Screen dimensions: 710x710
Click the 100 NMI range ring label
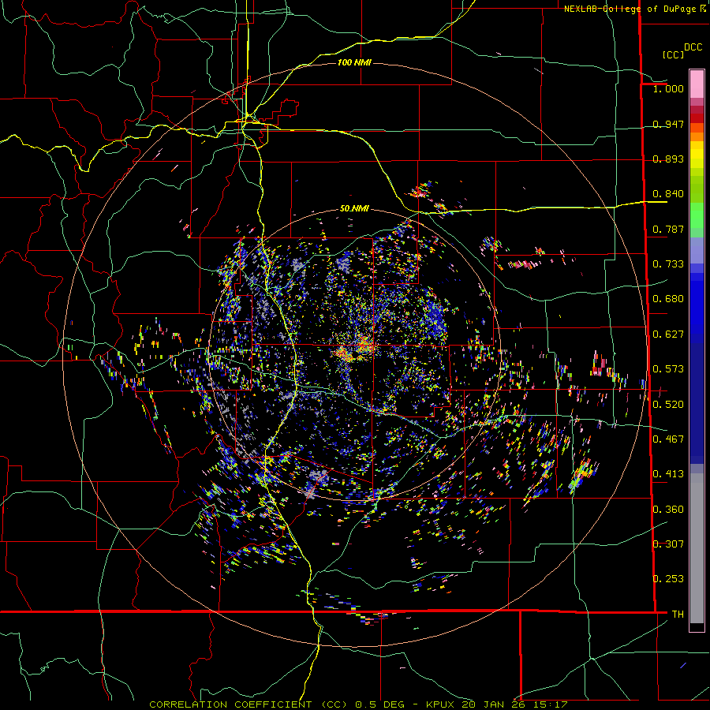point(354,62)
